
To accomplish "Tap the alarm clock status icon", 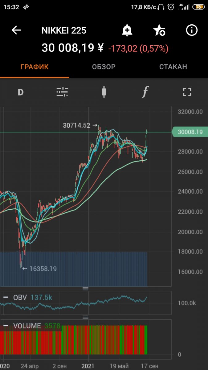I will (x=171, y=7).
